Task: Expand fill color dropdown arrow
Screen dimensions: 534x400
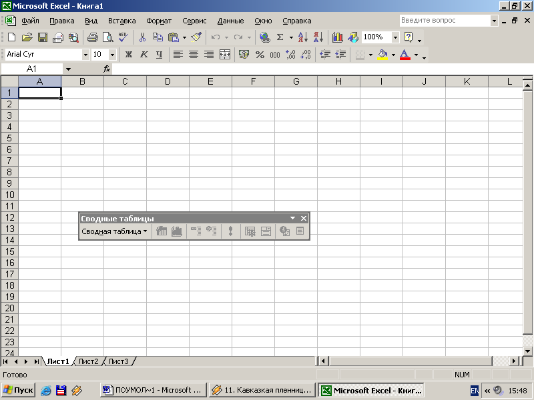Action: (x=393, y=55)
